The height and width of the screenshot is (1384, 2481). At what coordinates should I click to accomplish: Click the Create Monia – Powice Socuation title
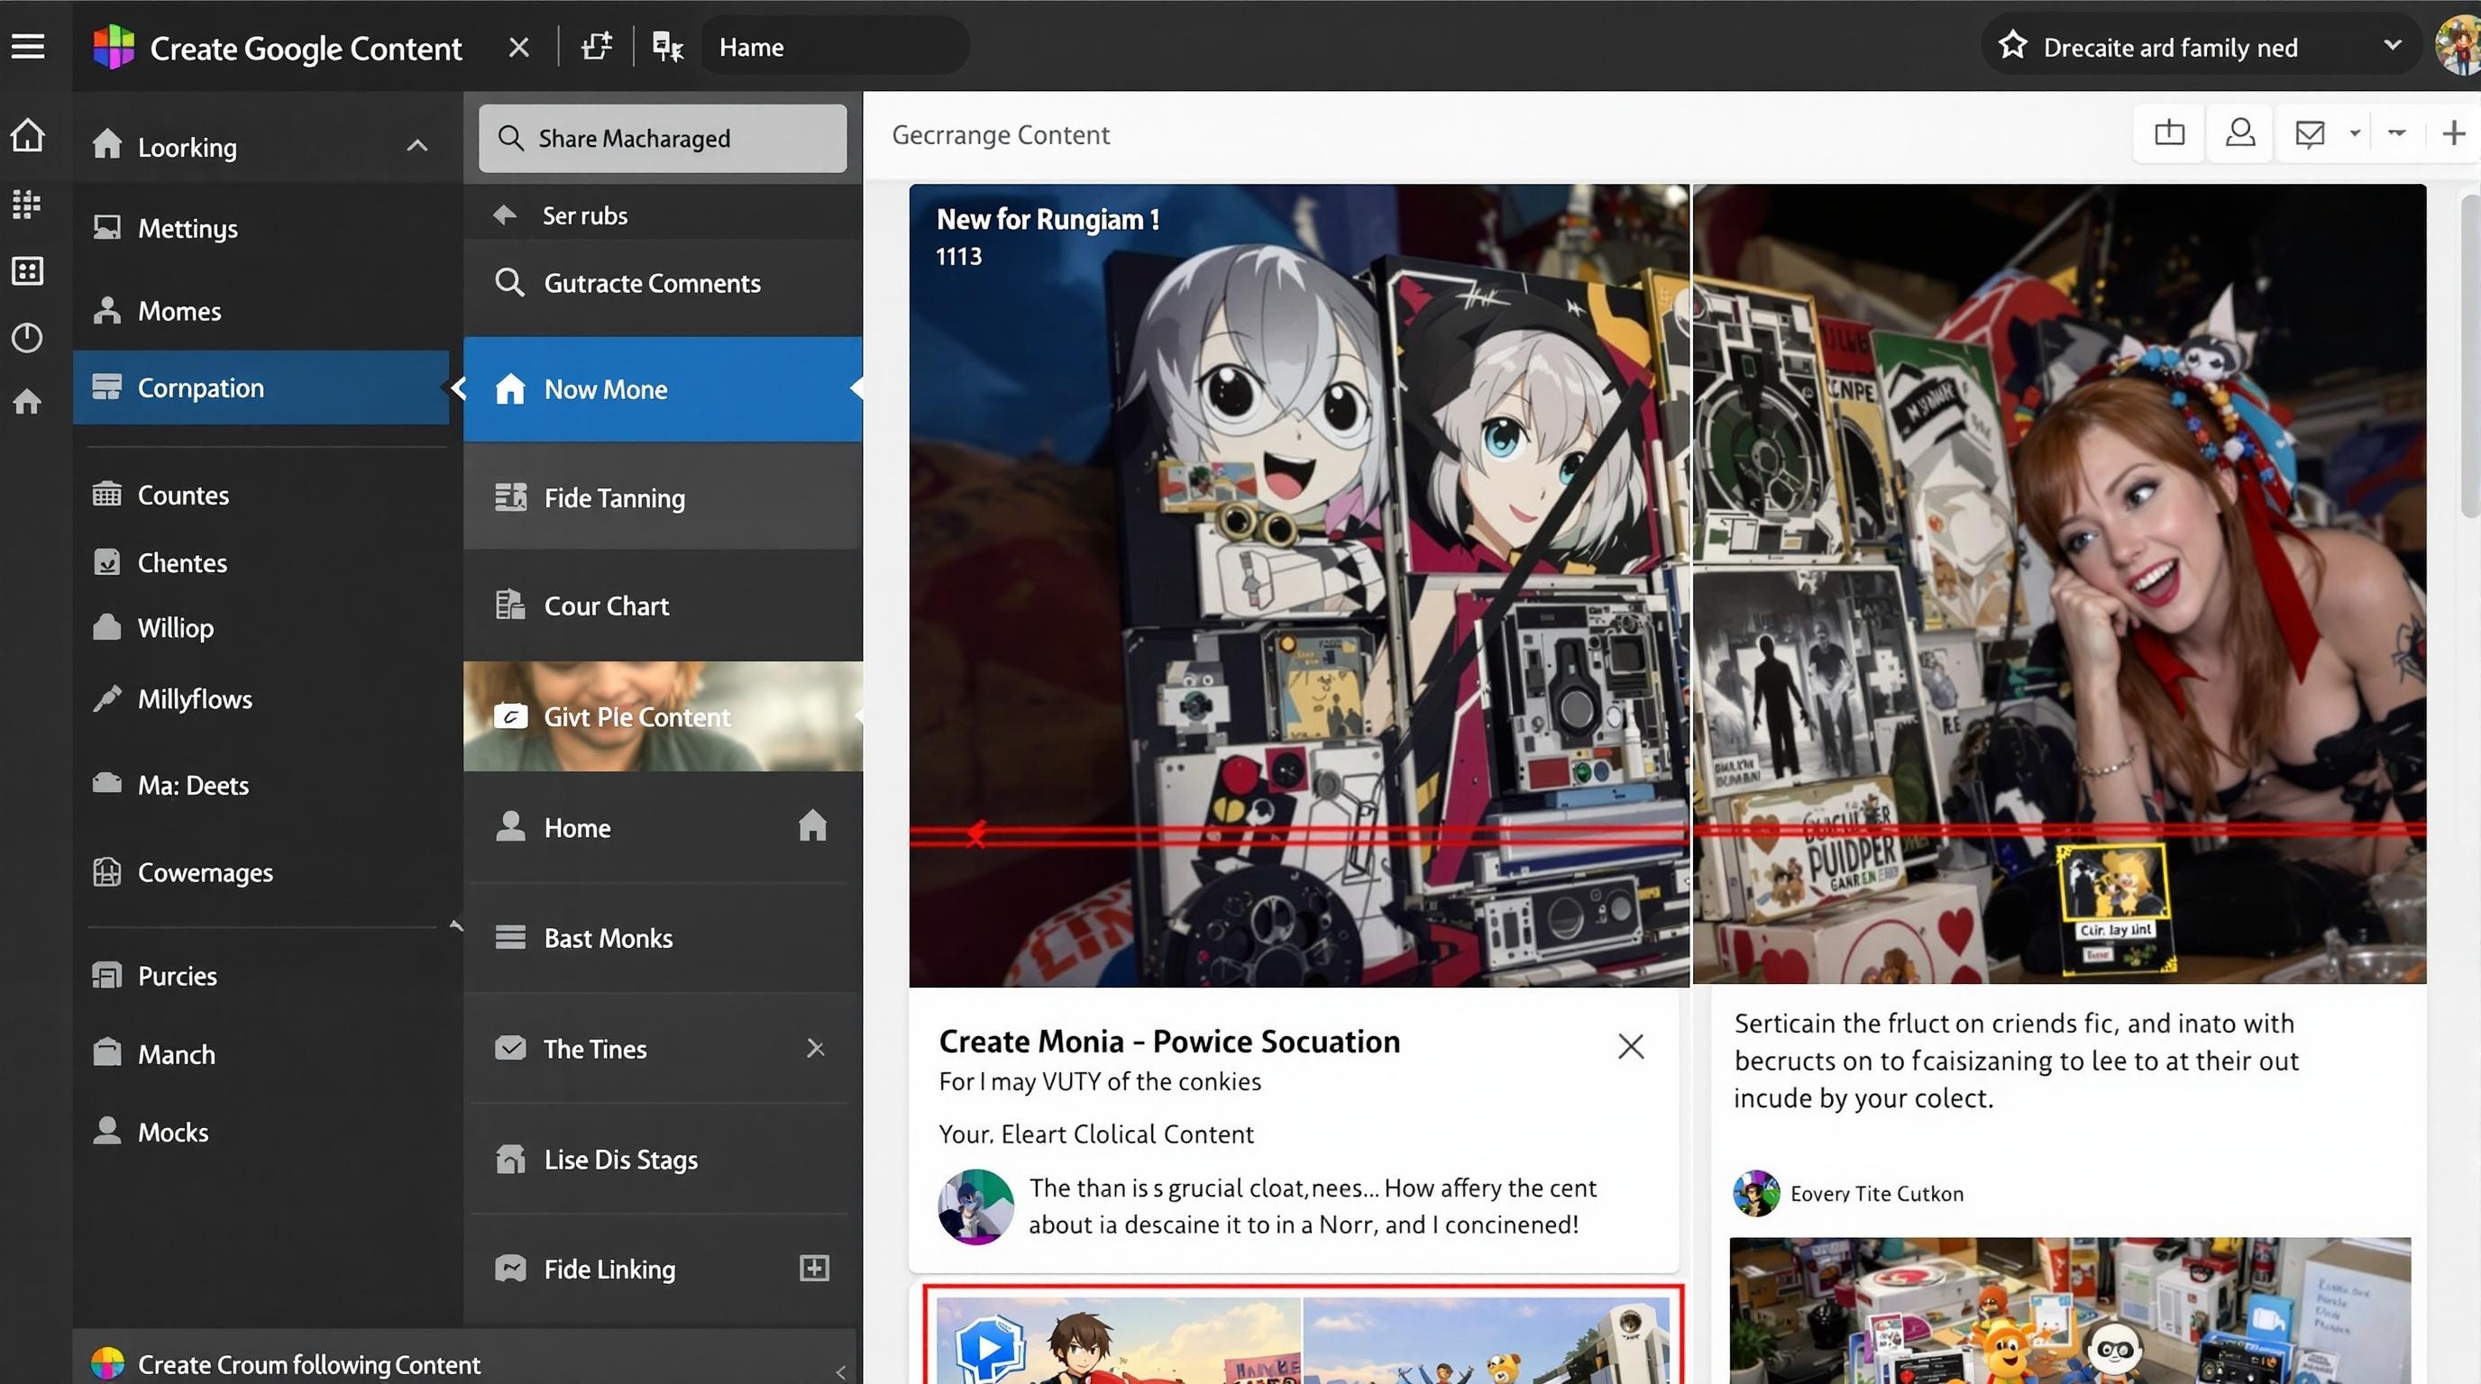click(x=1169, y=1042)
